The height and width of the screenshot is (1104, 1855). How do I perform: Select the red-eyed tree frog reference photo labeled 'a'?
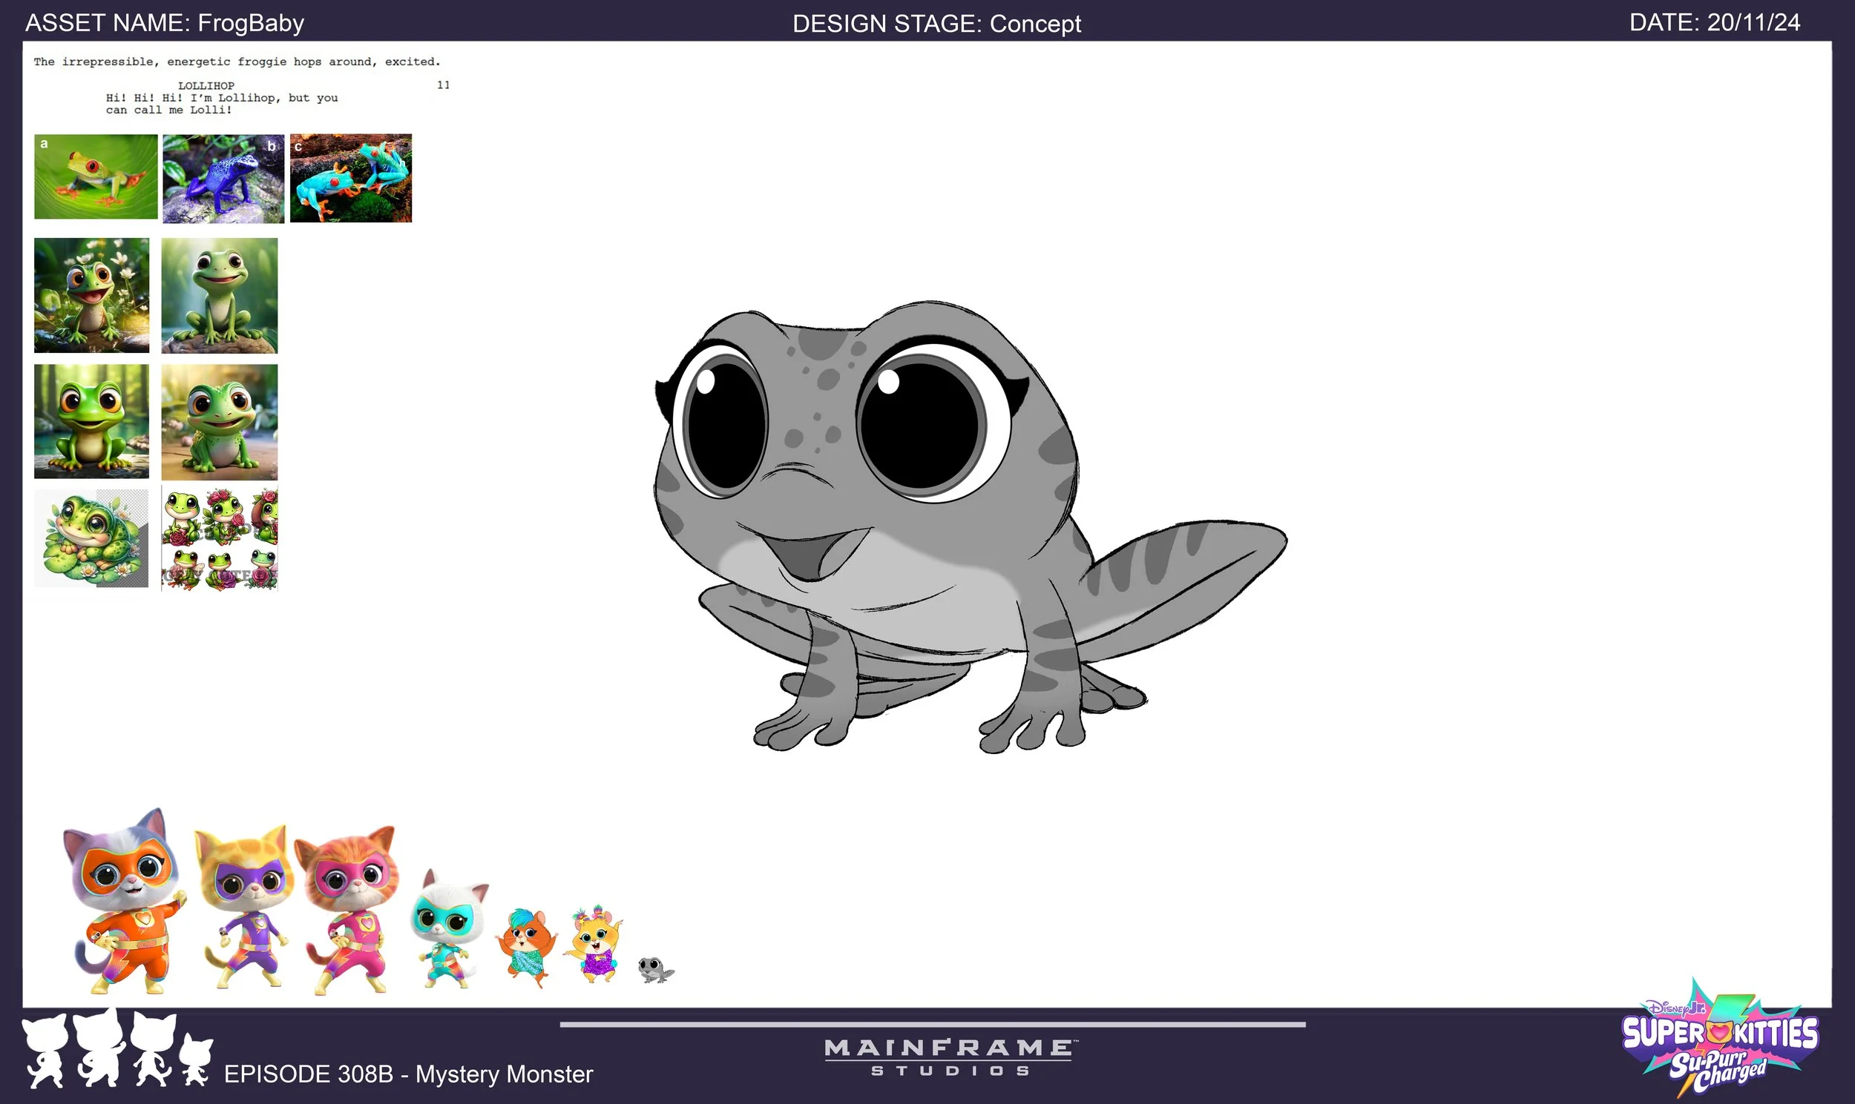click(96, 177)
